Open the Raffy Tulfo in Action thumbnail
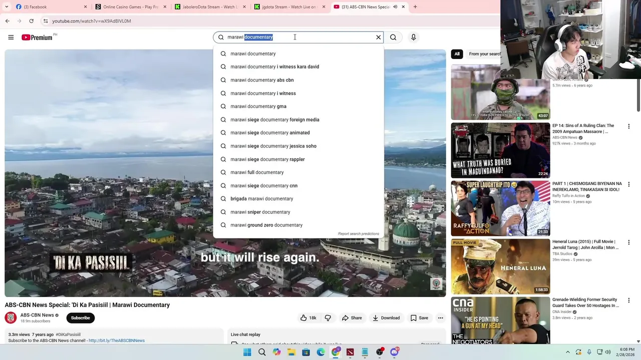Viewport: 641px width, 360px height. [x=500, y=208]
